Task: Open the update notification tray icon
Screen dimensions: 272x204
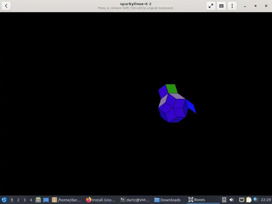Action: click(x=256, y=199)
